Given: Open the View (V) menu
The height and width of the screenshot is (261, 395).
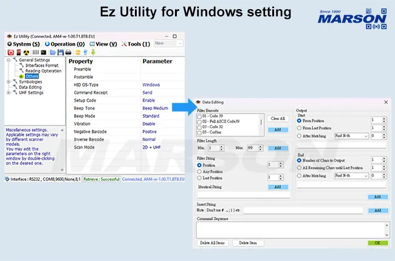Looking at the screenshot, I should click(x=103, y=44).
